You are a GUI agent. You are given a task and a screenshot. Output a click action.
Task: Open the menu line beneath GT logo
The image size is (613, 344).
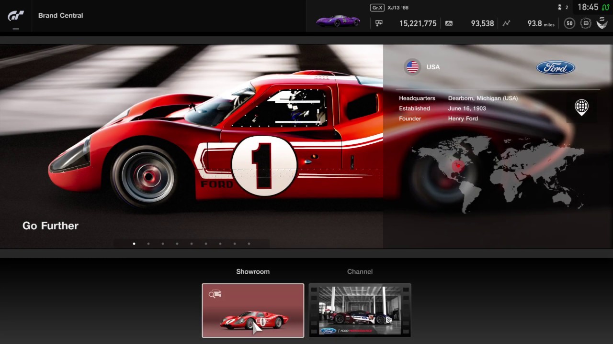[16, 29]
